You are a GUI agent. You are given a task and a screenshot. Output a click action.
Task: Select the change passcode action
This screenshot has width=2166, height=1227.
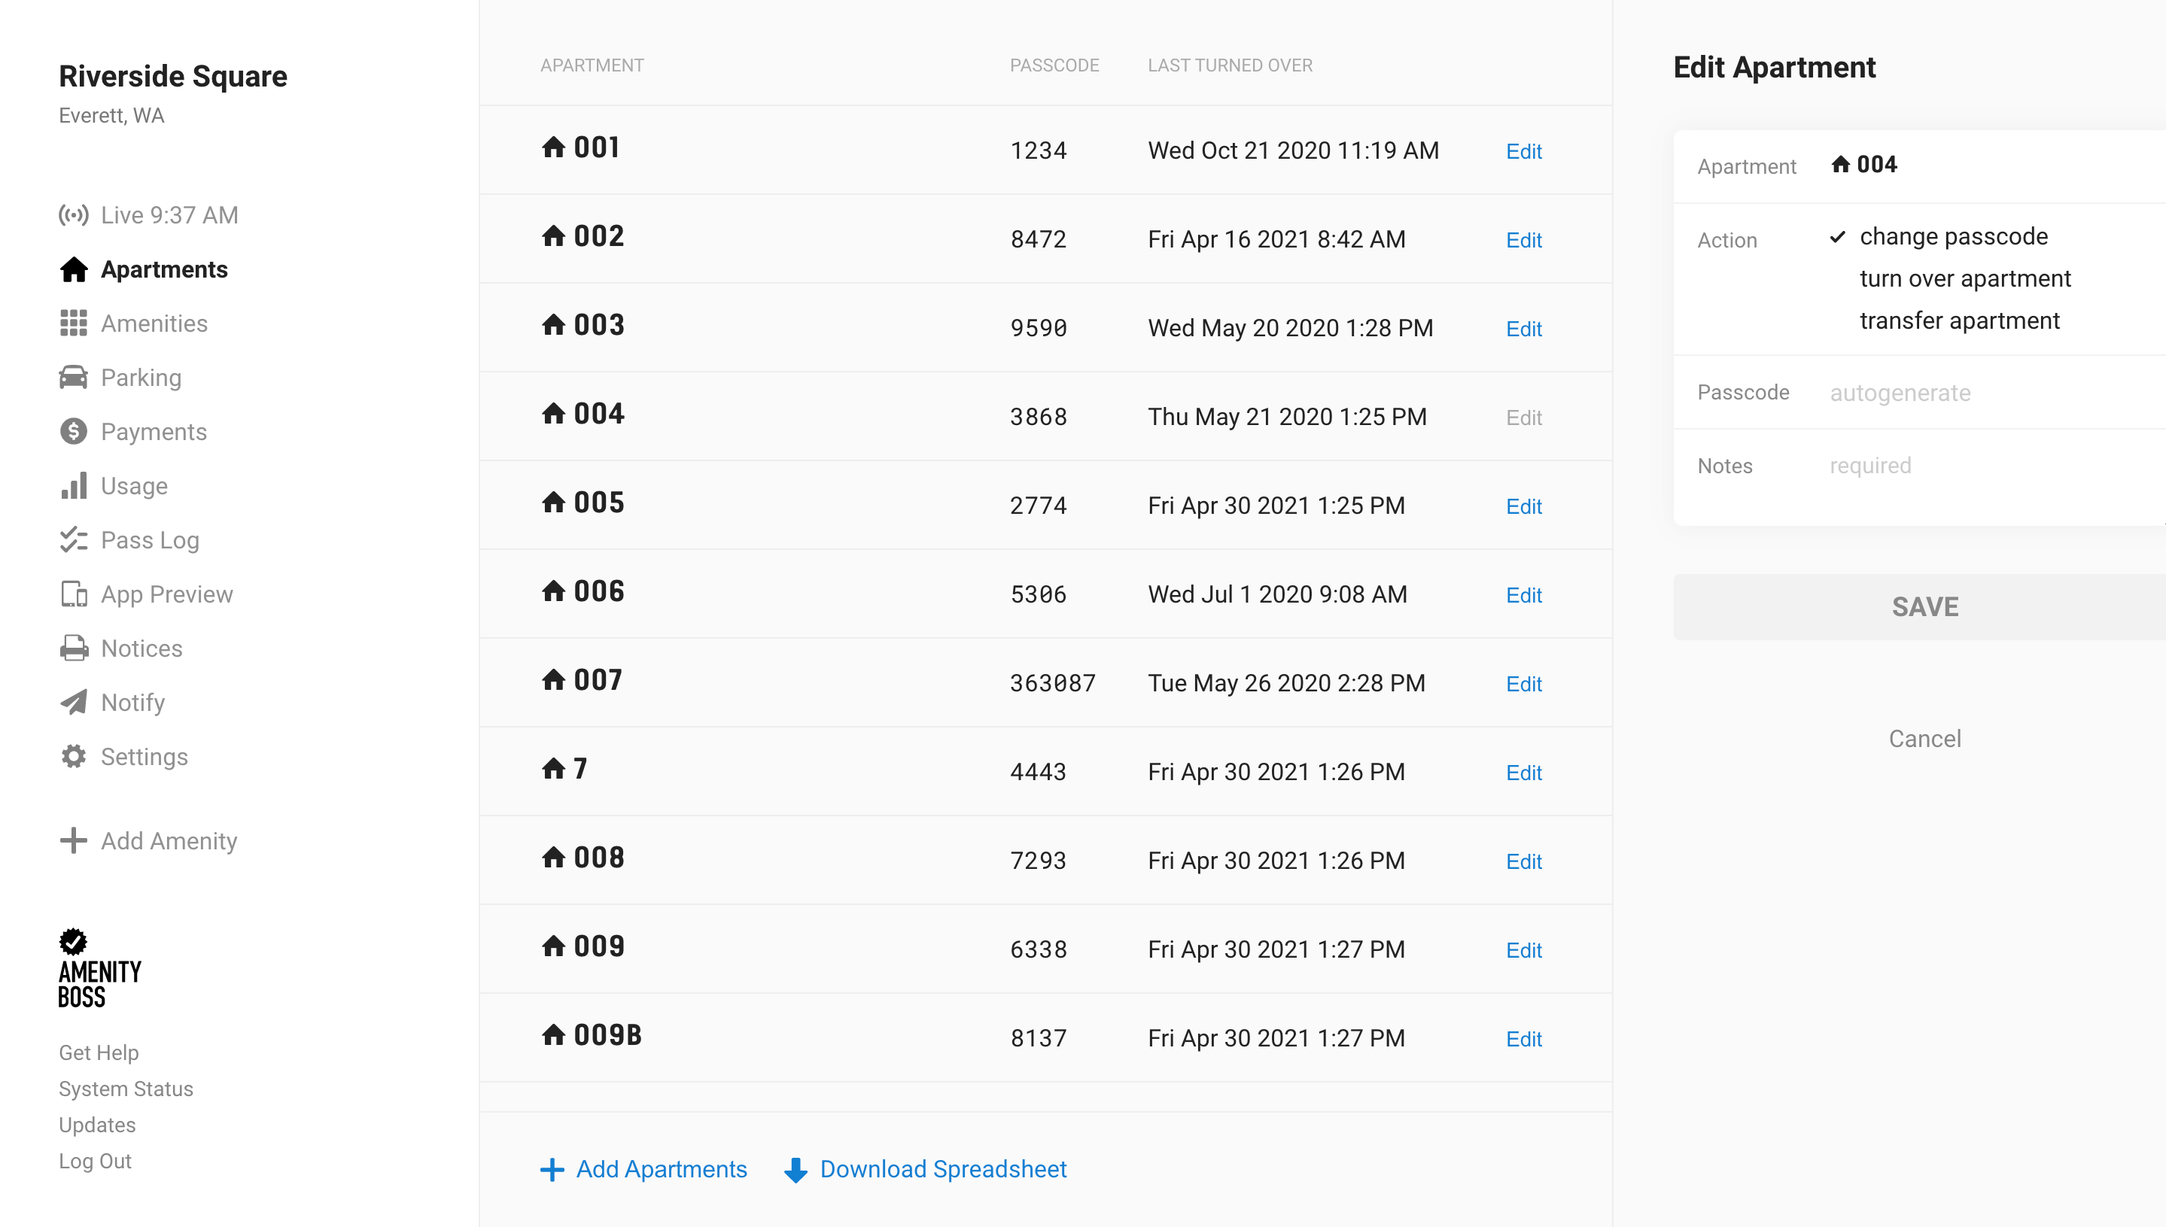click(x=1954, y=237)
